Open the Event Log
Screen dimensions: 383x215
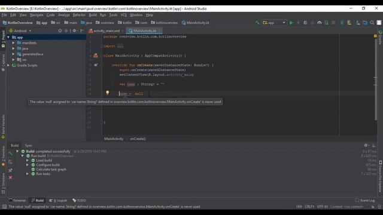pos(365,201)
